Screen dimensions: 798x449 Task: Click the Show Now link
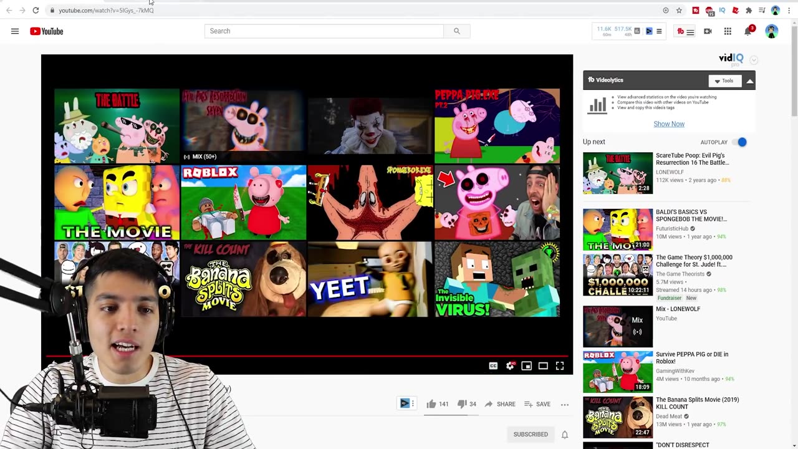tap(669, 124)
